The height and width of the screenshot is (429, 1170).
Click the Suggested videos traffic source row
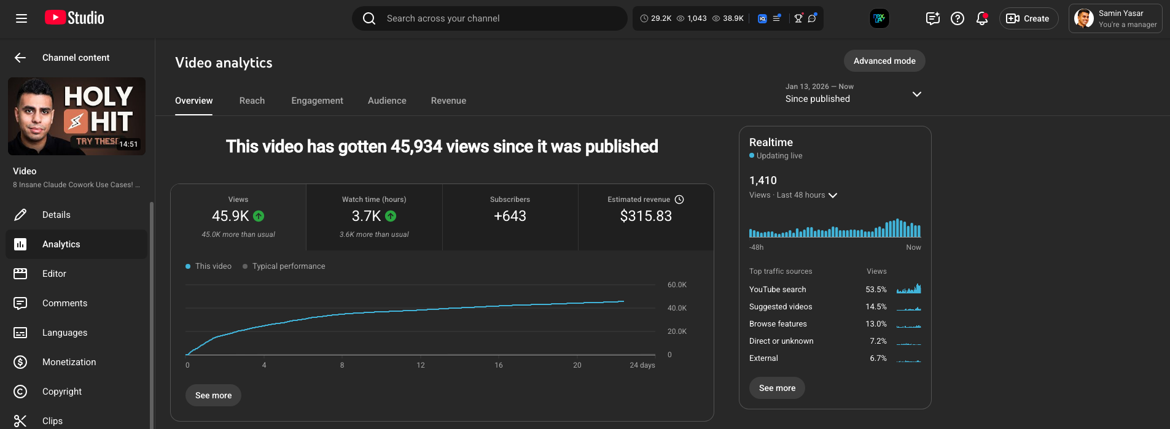(835, 306)
